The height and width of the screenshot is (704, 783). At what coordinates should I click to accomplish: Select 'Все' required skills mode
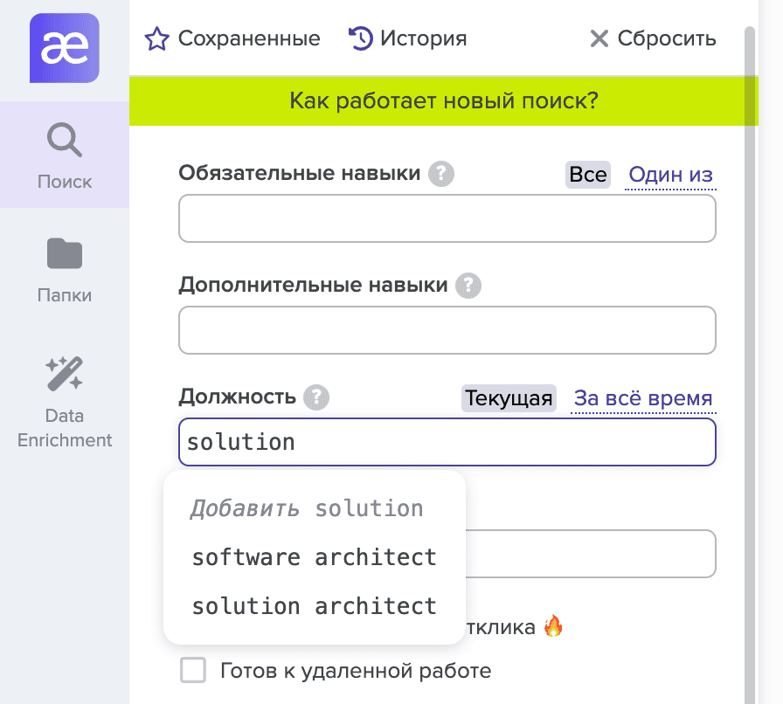coord(587,175)
